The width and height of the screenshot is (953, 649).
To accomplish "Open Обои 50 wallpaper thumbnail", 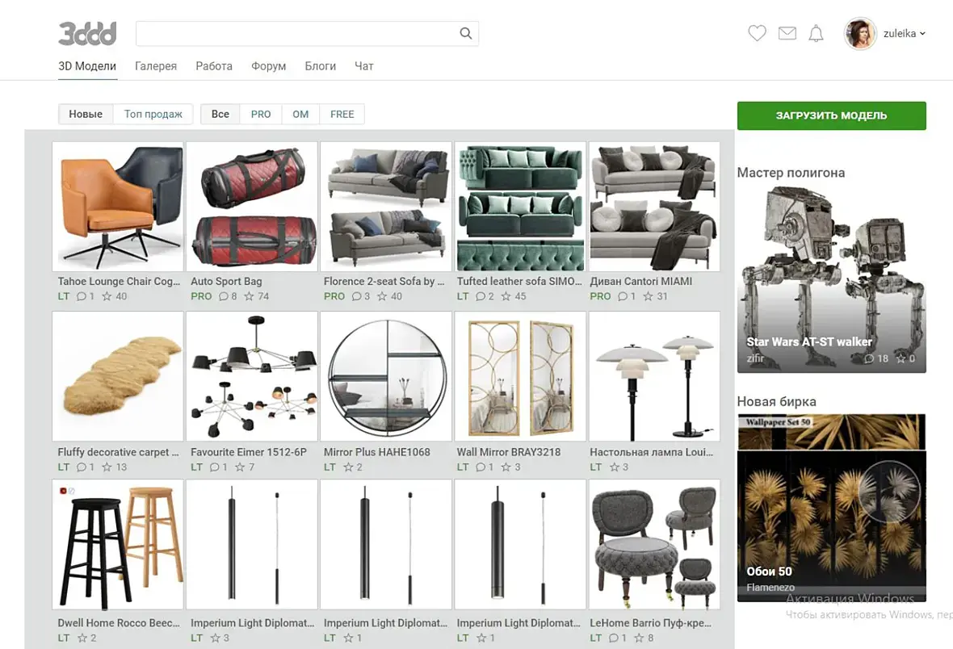I will click(x=831, y=508).
